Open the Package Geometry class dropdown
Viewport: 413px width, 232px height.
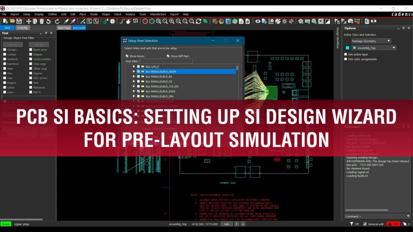[x=388, y=41]
